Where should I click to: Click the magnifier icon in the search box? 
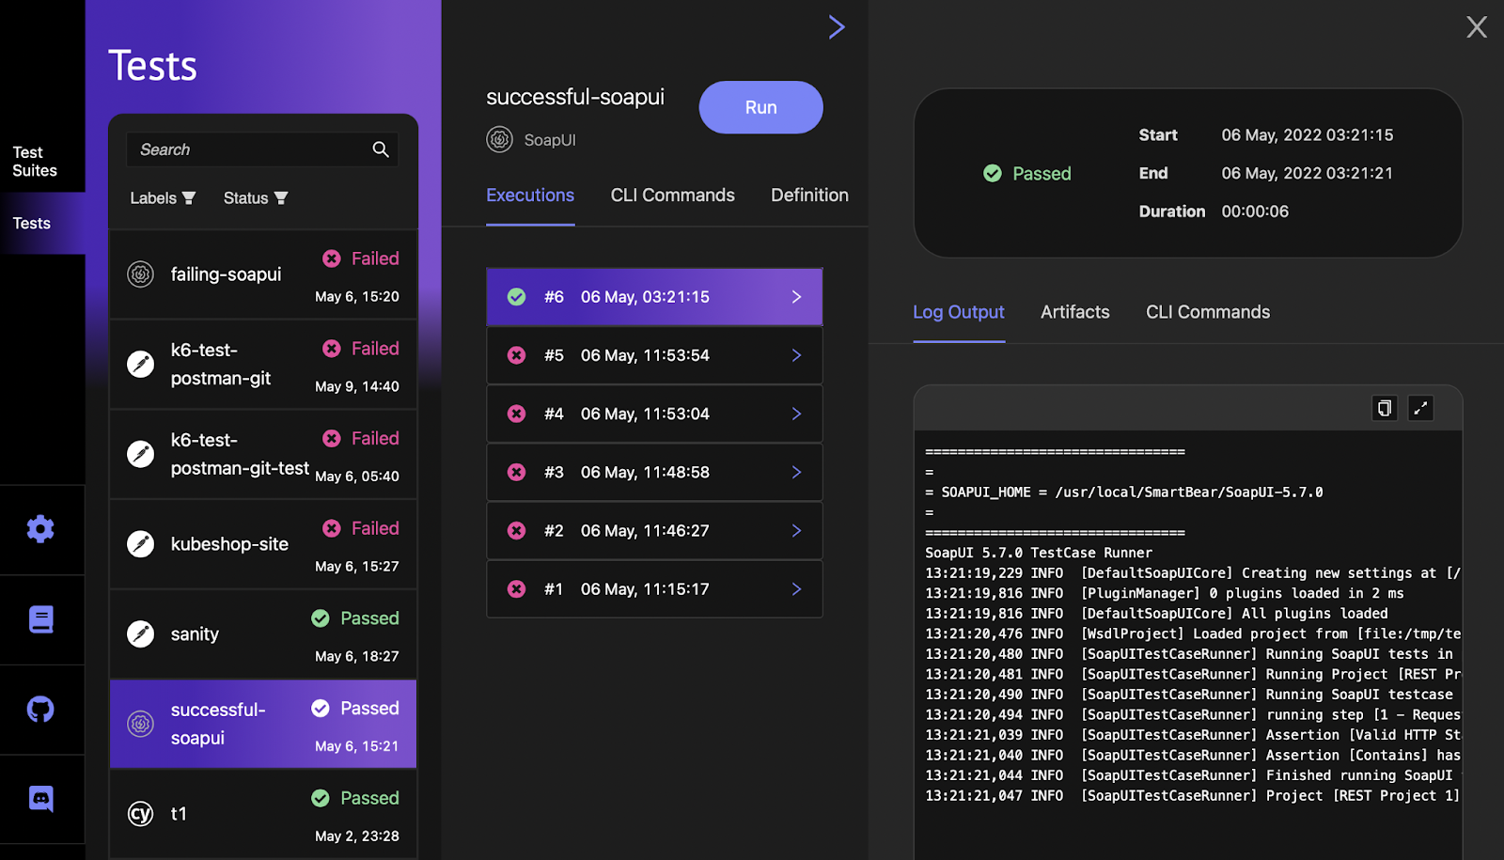click(381, 149)
